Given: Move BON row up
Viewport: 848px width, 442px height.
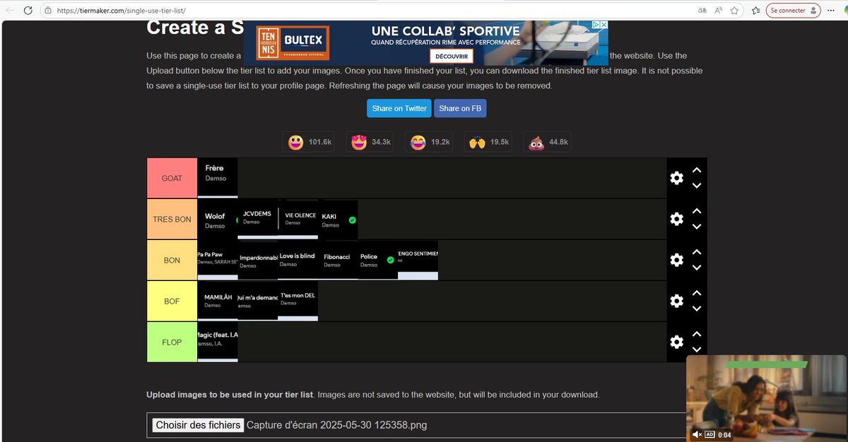Looking at the screenshot, I should point(696,252).
